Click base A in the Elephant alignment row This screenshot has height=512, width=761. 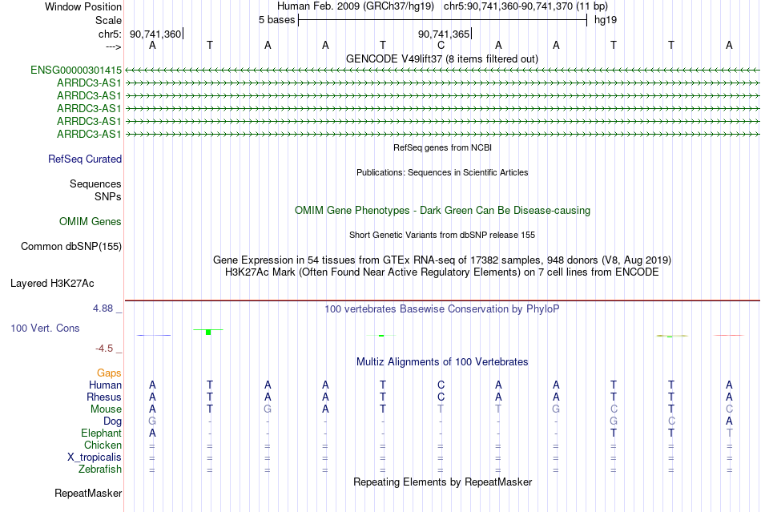click(x=152, y=433)
